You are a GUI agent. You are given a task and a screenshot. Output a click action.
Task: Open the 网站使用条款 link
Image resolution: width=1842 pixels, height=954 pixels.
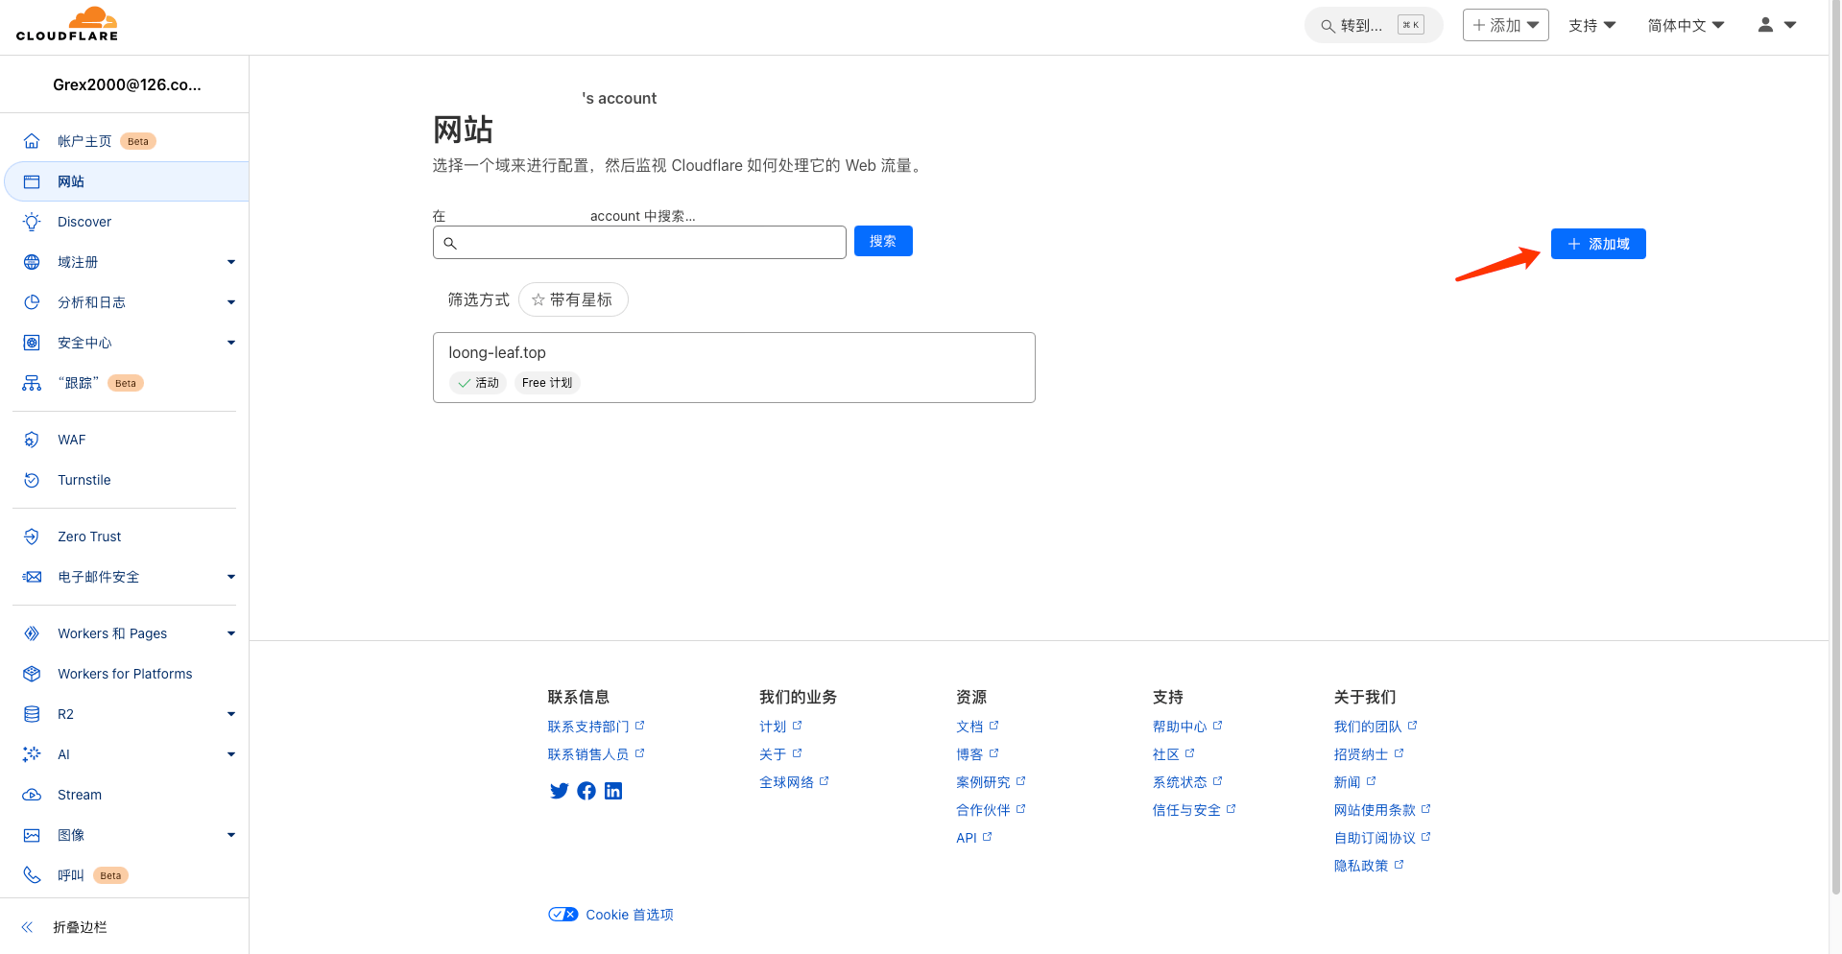(x=1382, y=810)
